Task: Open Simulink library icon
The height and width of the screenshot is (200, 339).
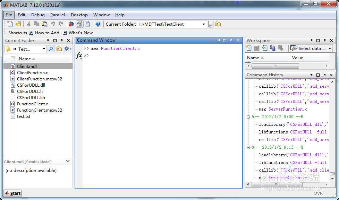Action: point(71,24)
